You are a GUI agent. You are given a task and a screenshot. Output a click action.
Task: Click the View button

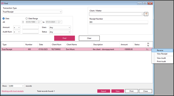(x=118, y=91)
